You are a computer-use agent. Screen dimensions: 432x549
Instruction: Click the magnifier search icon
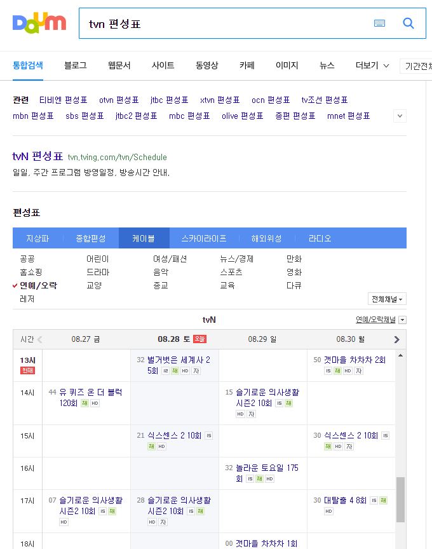click(408, 24)
